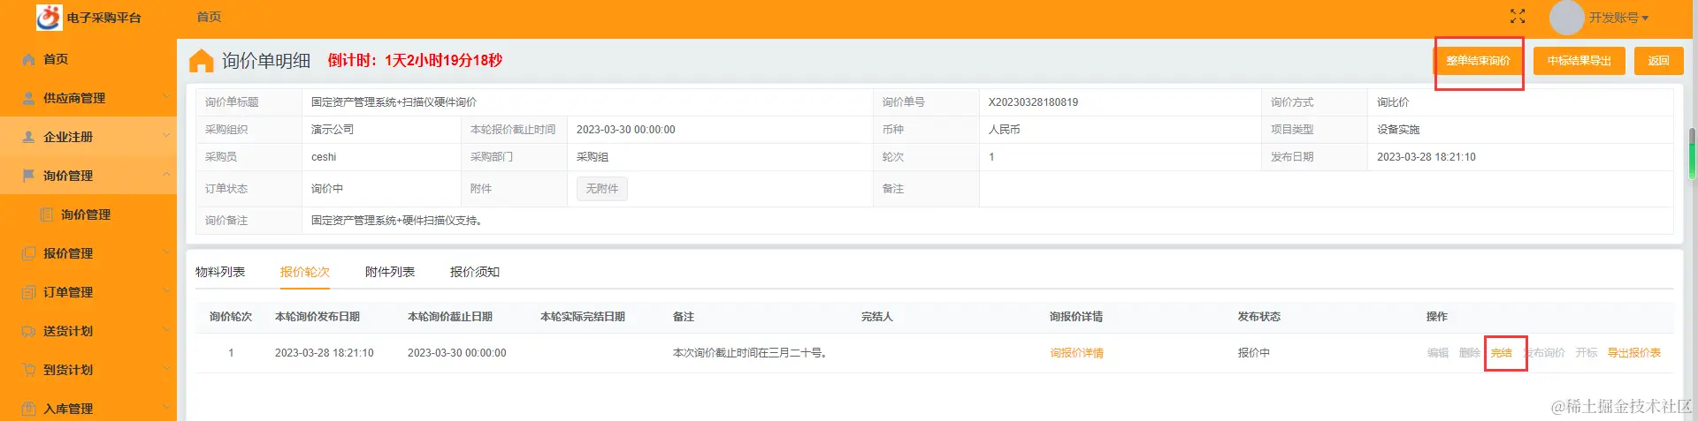Screen dimensions: 1698x421
Task: Click the 报价中 status cell
Action: (1253, 353)
